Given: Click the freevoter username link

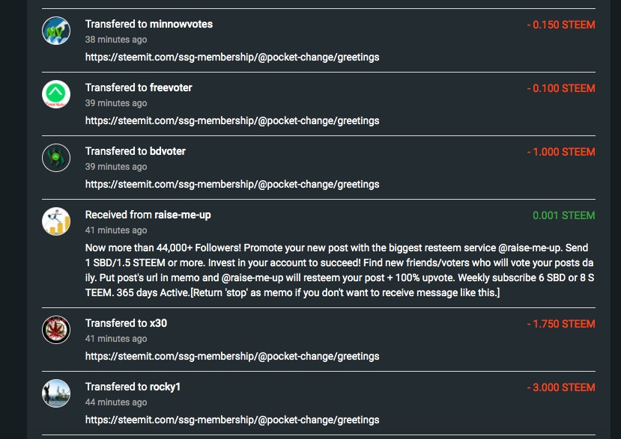Looking at the screenshot, I should pyautogui.click(x=171, y=88).
